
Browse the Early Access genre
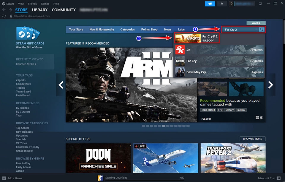(23, 167)
